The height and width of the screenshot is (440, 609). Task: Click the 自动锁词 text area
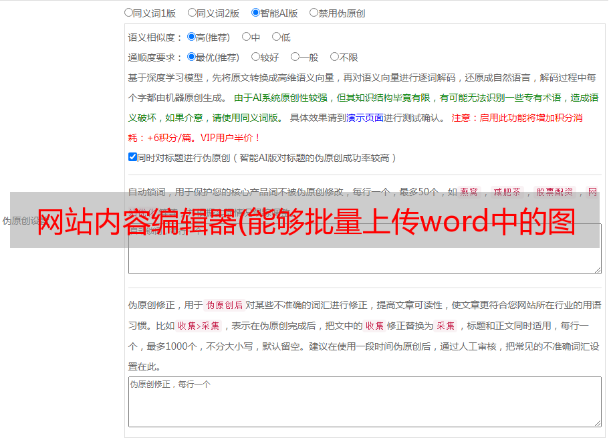[x=365, y=249]
